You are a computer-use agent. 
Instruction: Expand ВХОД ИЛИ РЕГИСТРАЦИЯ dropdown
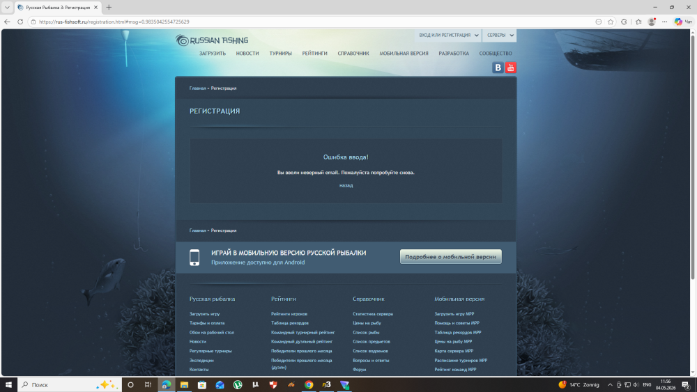448,35
